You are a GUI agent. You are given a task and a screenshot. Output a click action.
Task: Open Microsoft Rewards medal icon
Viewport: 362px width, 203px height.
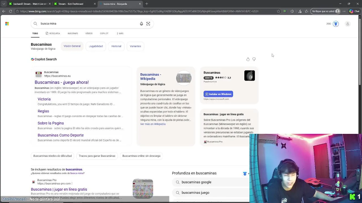(x=336, y=24)
